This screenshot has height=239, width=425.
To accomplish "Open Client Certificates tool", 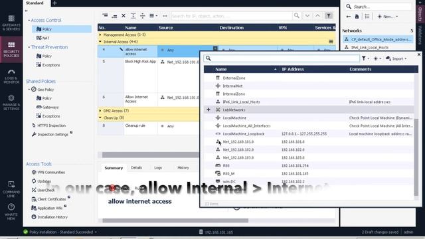I will point(48,199).
